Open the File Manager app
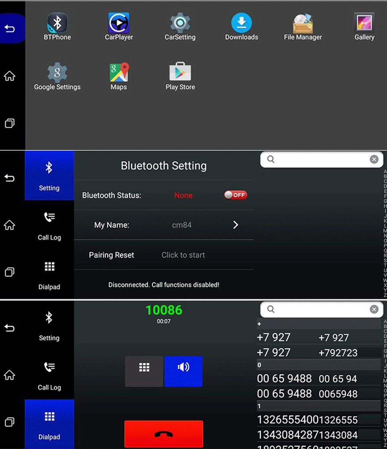The width and height of the screenshot is (387, 449). pyautogui.click(x=303, y=24)
